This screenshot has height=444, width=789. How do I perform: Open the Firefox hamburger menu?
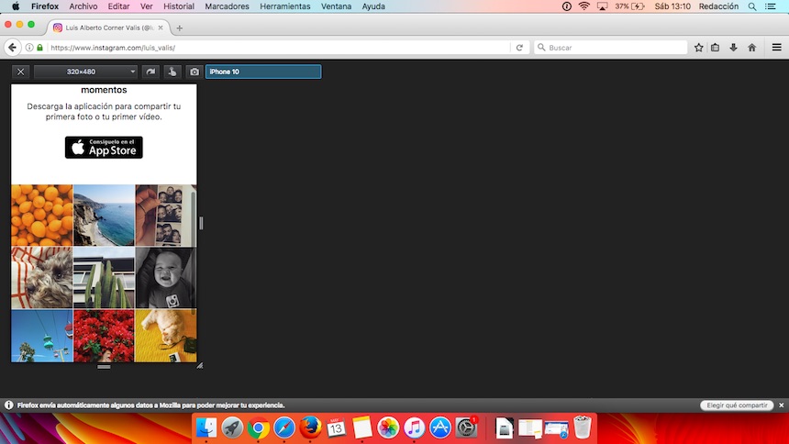pos(776,48)
